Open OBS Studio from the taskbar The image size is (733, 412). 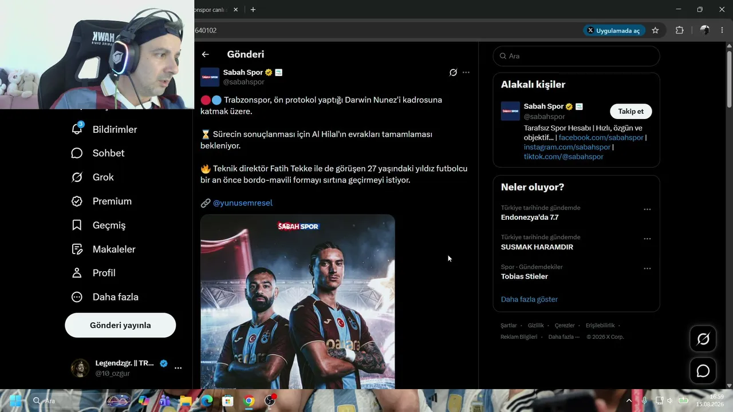tap(270, 401)
